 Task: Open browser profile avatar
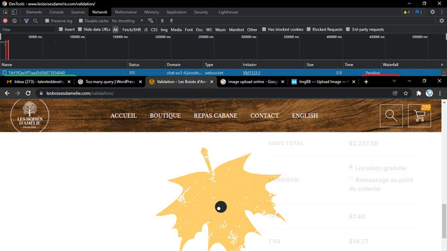(x=430, y=93)
